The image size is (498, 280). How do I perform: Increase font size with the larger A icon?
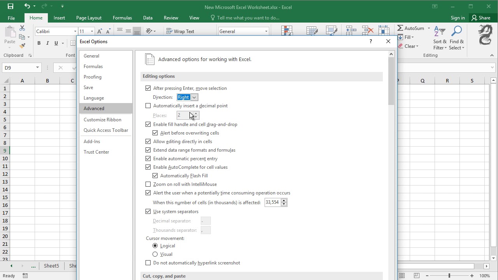(x=100, y=31)
